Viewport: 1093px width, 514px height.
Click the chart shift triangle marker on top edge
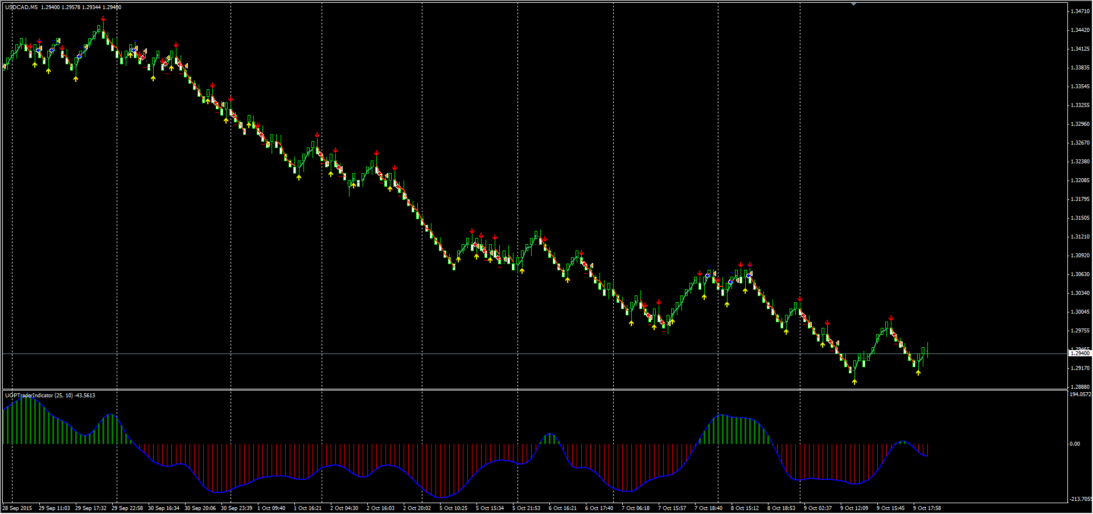[x=853, y=4]
